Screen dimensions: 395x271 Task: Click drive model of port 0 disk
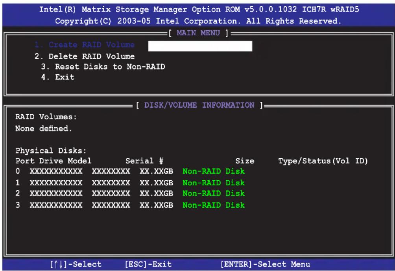coord(56,171)
